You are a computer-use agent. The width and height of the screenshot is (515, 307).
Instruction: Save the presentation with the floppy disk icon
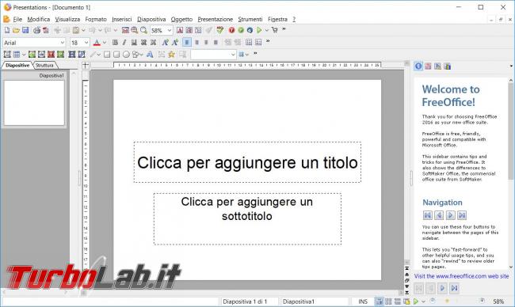tap(25, 30)
